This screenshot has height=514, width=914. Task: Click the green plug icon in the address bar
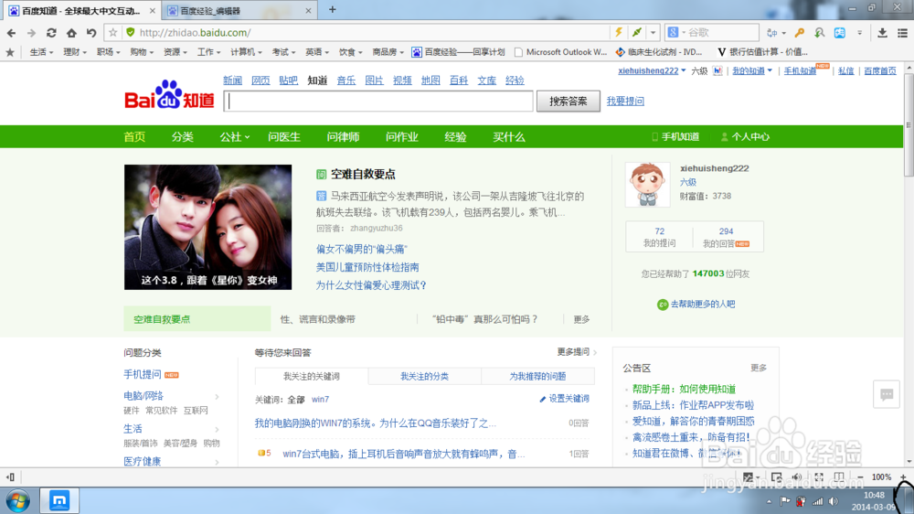(x=637, y=33)
